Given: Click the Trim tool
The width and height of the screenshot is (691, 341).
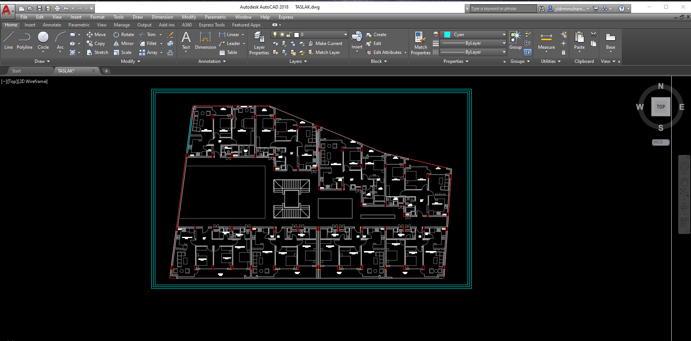Looking at the screenshot, I should click(147, 35).
